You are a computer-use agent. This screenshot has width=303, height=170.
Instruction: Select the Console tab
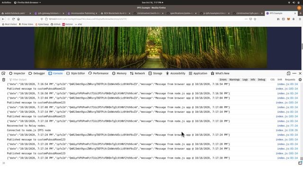(x=55, y=74)
